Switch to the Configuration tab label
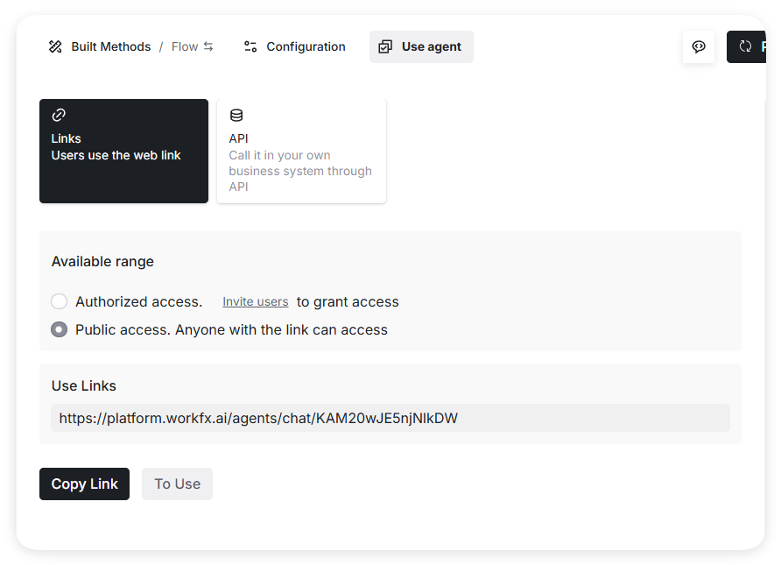The width and height of the screenshot is (781, 565). click(306, 46)
